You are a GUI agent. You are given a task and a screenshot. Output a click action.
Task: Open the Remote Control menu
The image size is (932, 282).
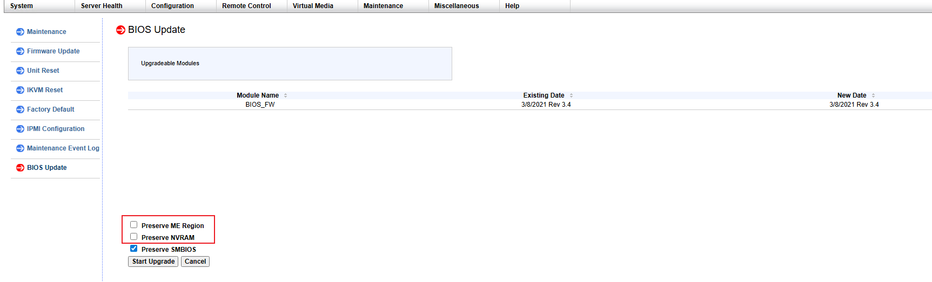246,6
